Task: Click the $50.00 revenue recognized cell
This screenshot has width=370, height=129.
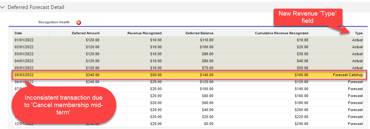Action: coord(156,75)
